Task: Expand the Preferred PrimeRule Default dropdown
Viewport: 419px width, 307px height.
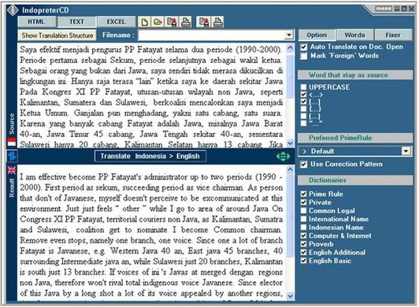Action: [x=406, y=151]
